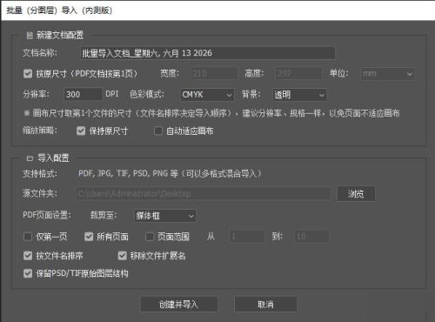This screenshot has height=322, width=435.
Task: Open the 单位 mm dropdown
Action: tap(387, 74)
